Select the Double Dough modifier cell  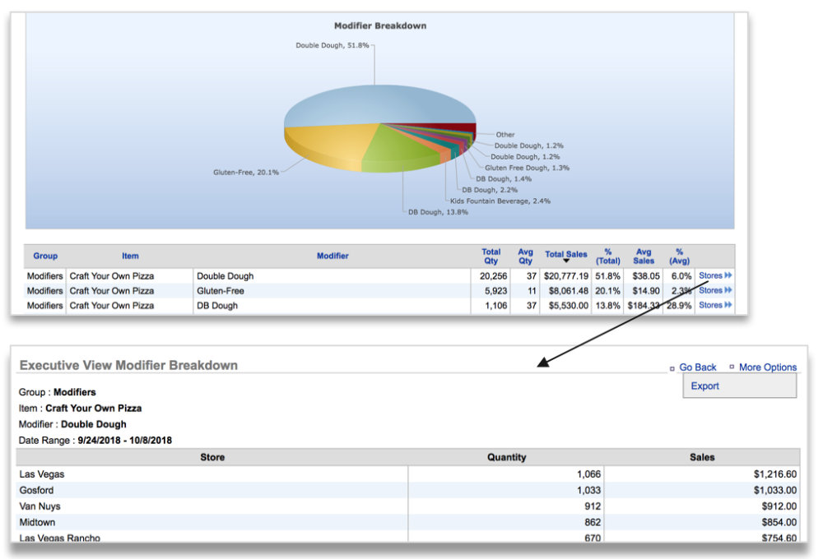(332, 276)
